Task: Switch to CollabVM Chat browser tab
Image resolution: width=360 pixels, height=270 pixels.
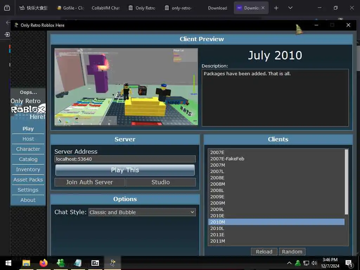Action: [x=105, y=8]
